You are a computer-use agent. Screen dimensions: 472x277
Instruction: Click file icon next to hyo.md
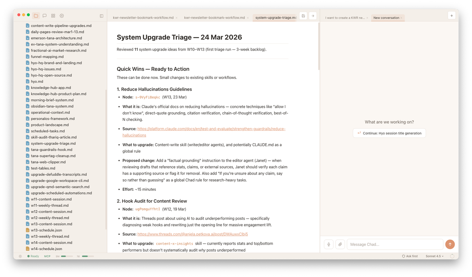click(28, 82)
